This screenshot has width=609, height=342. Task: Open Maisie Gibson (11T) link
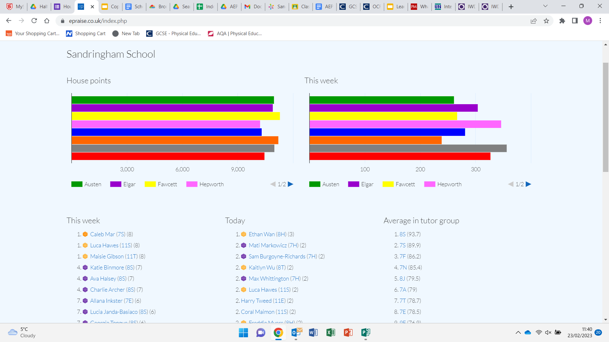click(114, 256)
